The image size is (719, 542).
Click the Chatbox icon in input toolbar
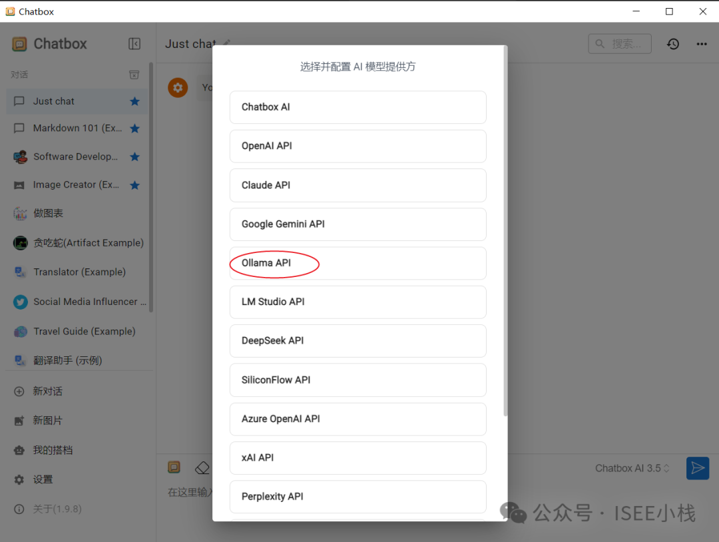174,467
